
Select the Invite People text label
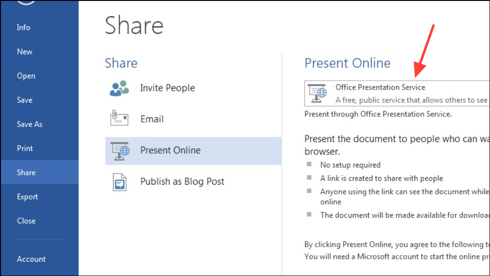pyautogui.click(x=167, y=88)
